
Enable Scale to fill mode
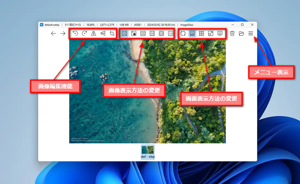(x=171, y=33)
